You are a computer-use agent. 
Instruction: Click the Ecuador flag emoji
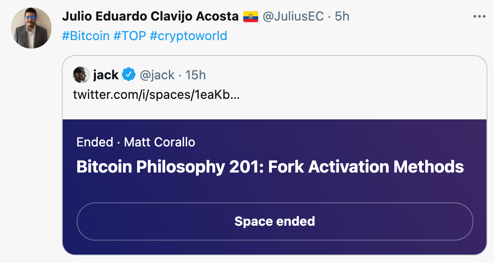click(x=251, y=17)
